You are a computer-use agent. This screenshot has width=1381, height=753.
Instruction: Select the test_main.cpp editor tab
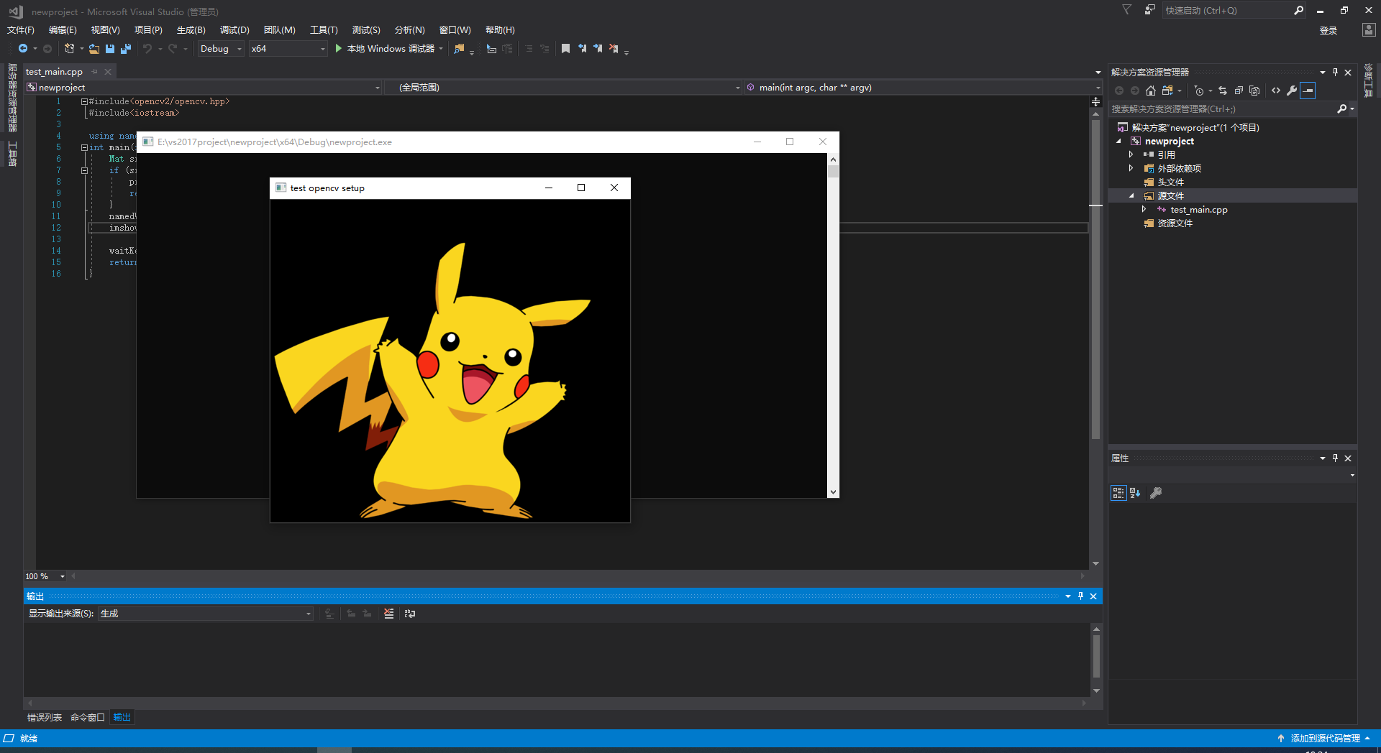54,72
